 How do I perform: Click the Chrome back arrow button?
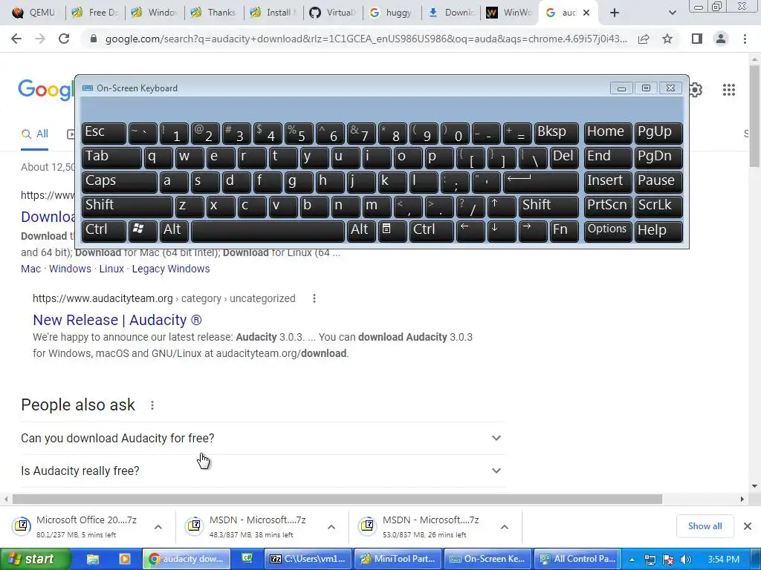16,39
